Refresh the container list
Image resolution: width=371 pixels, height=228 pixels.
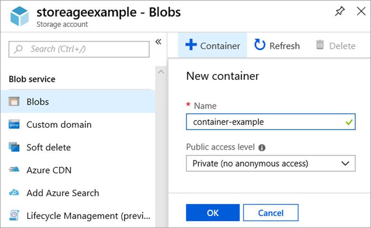(x=277, y=46)
